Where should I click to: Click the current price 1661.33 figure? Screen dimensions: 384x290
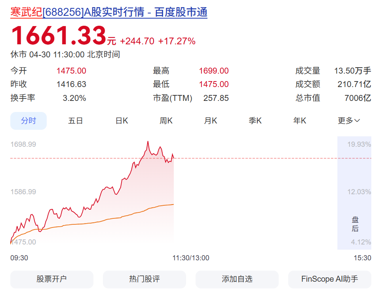pos(59,36)
